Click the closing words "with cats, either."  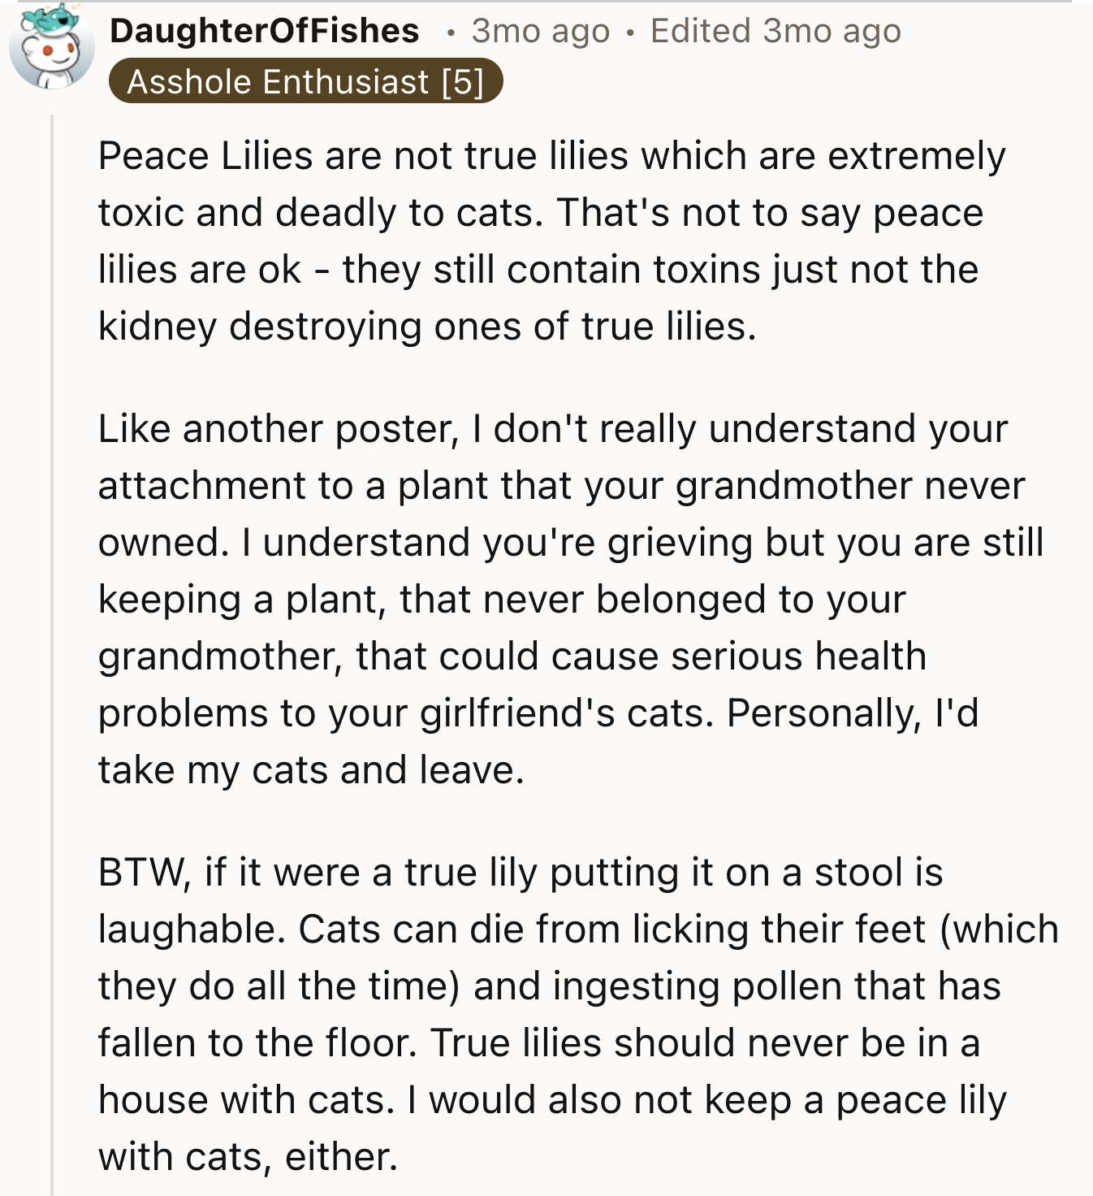[248, 1157]
